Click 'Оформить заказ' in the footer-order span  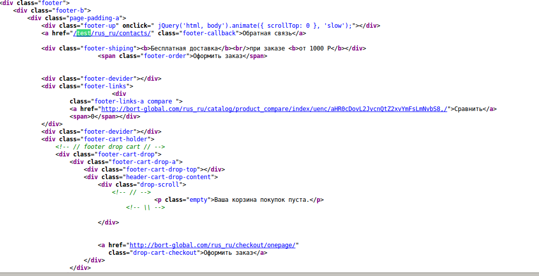pyautogui.click(x=218, y=56)
